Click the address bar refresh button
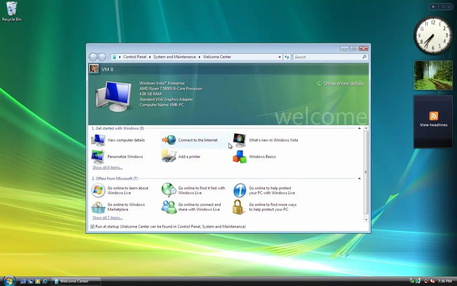Image resolution: width=457 pixels, height=286 pixels. click(x=287, y=57)
